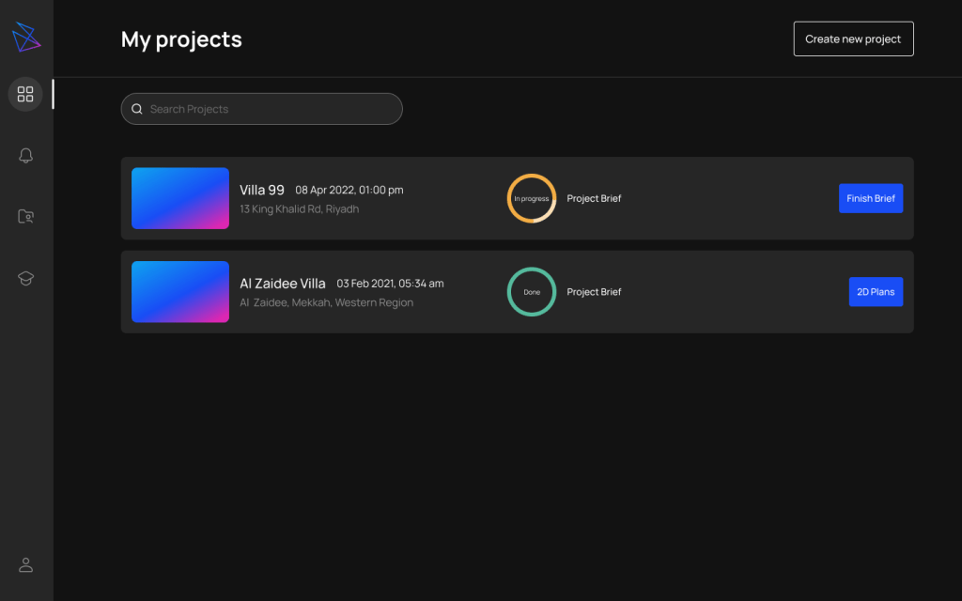The width and height of the screenshot is (962, 601).
Task: Open the Al Zaidee Villa title
Action: [283, 284]
